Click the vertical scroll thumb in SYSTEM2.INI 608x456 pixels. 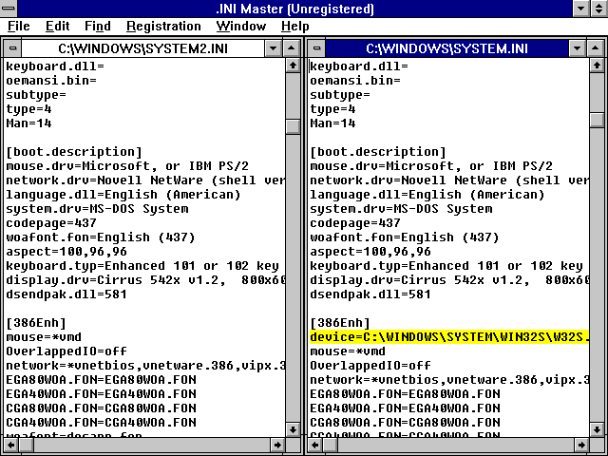click(x=293, y=126)
